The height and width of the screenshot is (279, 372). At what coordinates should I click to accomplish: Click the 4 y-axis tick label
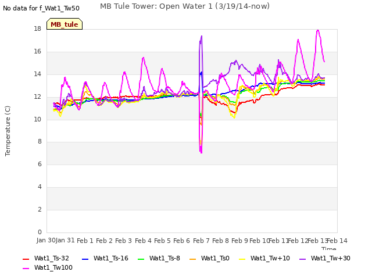tap(40, 187)
